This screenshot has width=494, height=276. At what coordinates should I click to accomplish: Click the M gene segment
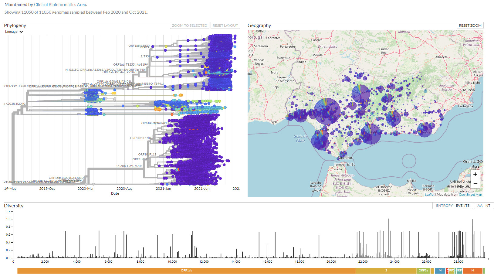tap(440, 271)
